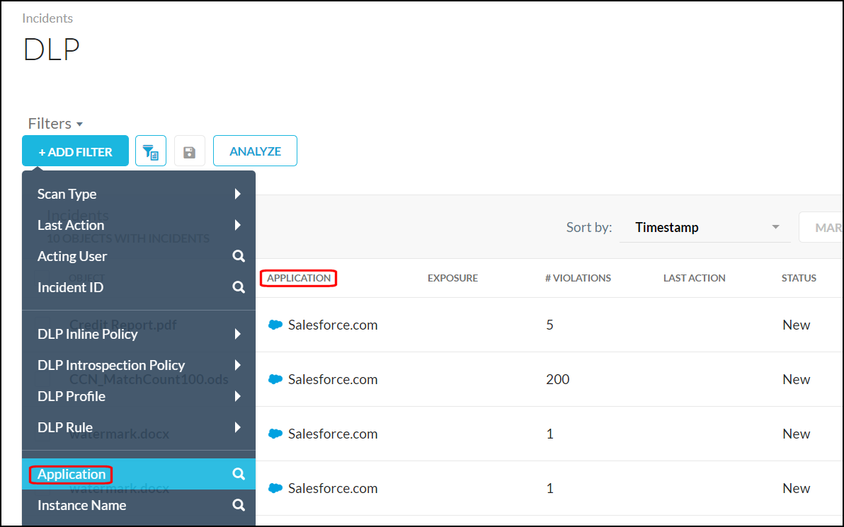Click the search icon on Application row

click(x=239, y=474)
